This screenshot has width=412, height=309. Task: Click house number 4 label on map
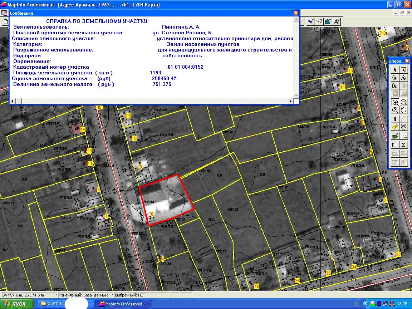[x=163, y=259]
